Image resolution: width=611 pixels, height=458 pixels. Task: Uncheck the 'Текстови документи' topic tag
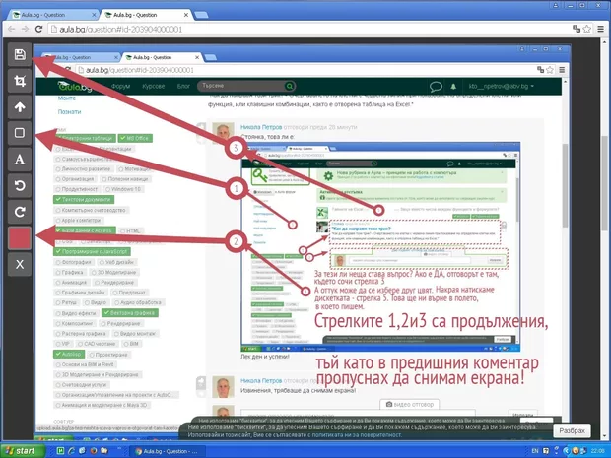[x=84, y=199]
